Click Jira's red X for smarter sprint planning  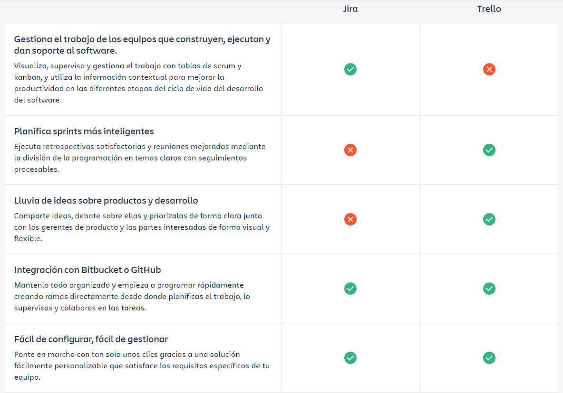tap(350, 150)
